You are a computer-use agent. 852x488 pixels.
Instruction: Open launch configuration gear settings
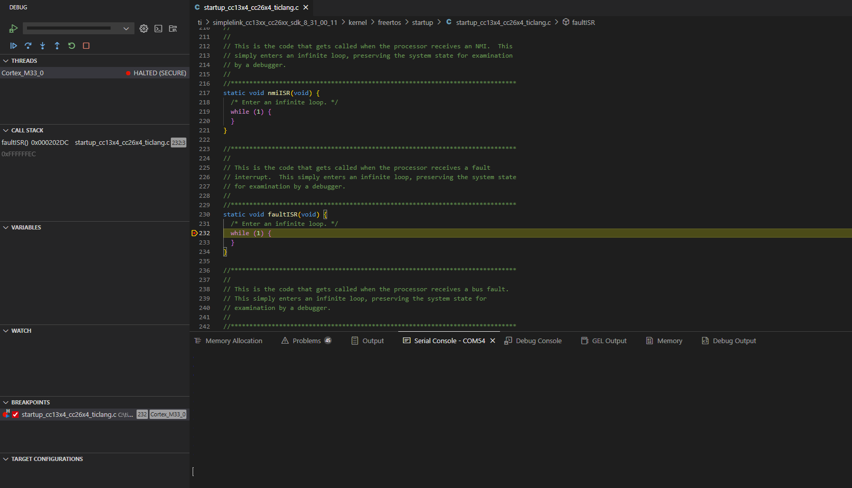(144, 29)
